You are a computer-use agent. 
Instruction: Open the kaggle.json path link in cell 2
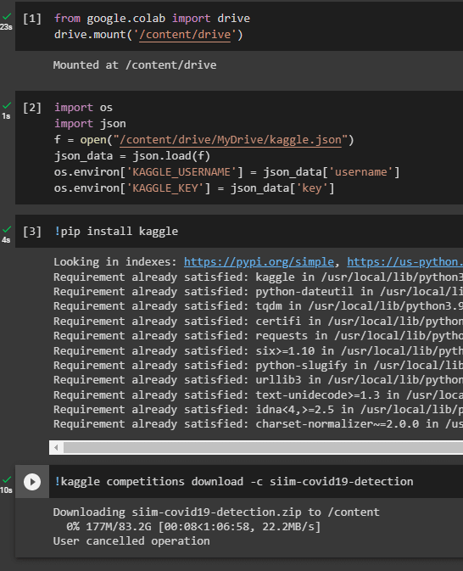click(x=231, y=140)
